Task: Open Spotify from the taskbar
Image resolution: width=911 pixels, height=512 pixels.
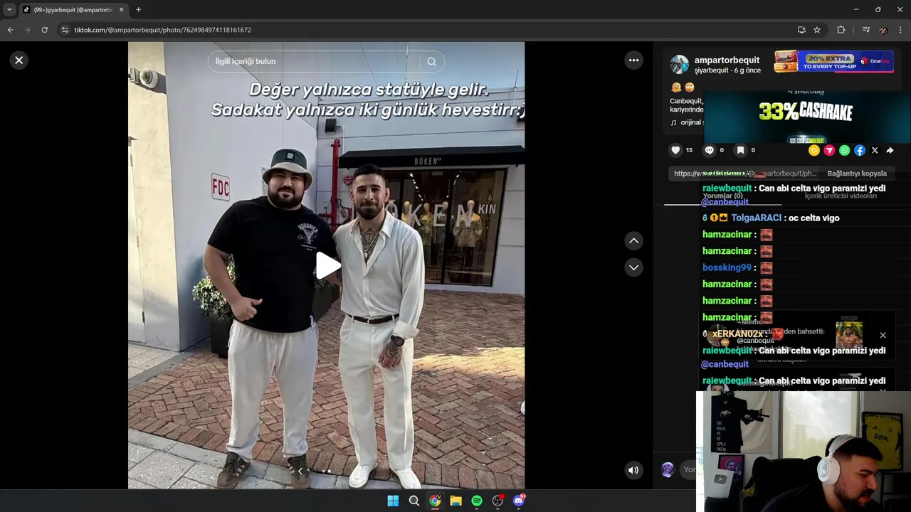Action: tap(477, 501)
